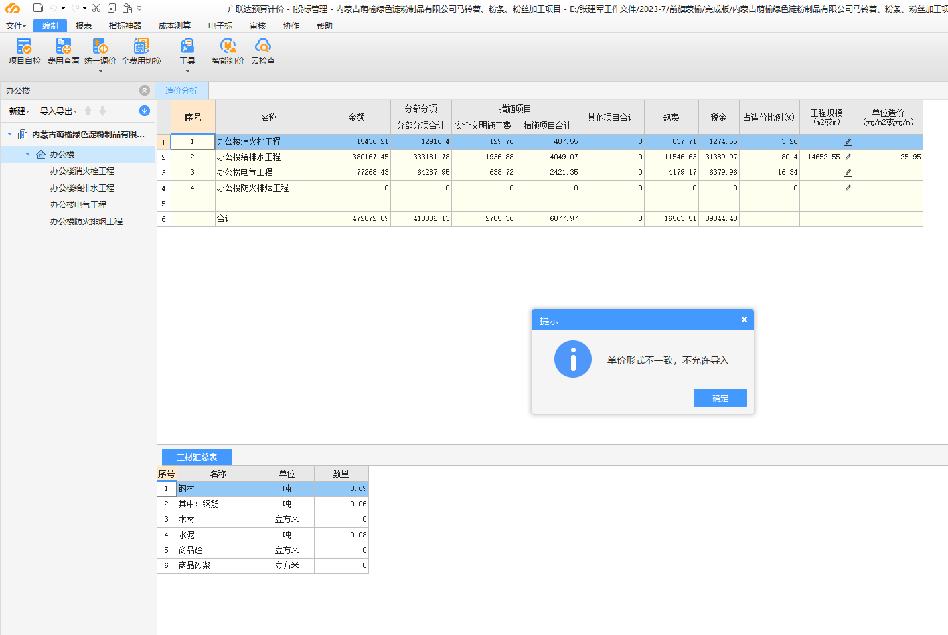Click the 合计 row total 472872.09
The width and height of the screenshot is (948, 635).
357,218
